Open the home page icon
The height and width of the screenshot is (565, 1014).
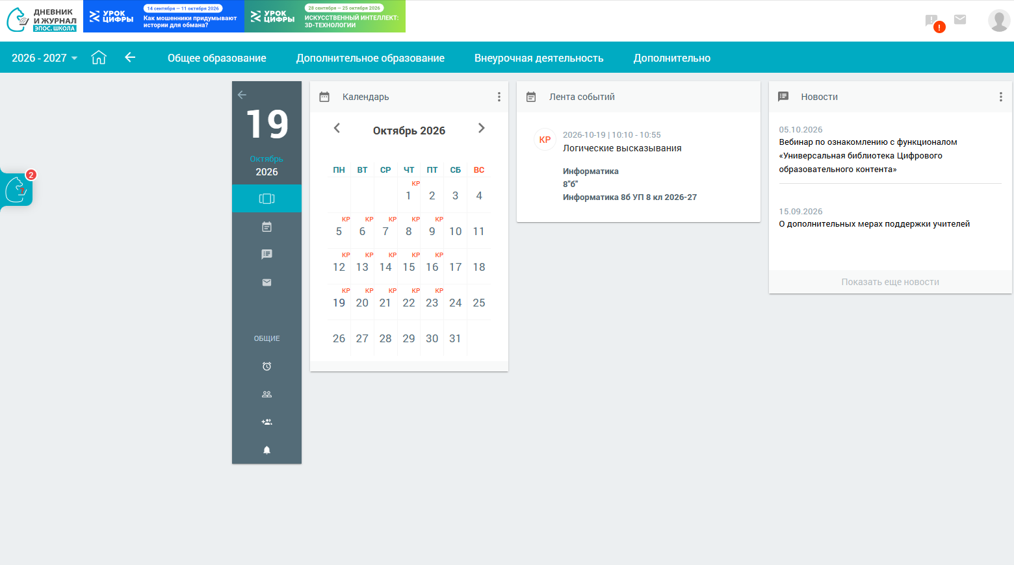tap(99, 58)
